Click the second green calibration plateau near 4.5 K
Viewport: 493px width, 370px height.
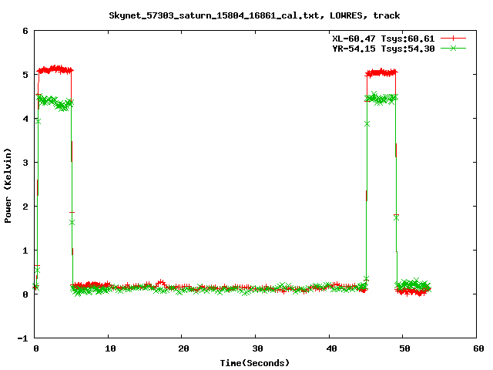[x=381, y=99]
